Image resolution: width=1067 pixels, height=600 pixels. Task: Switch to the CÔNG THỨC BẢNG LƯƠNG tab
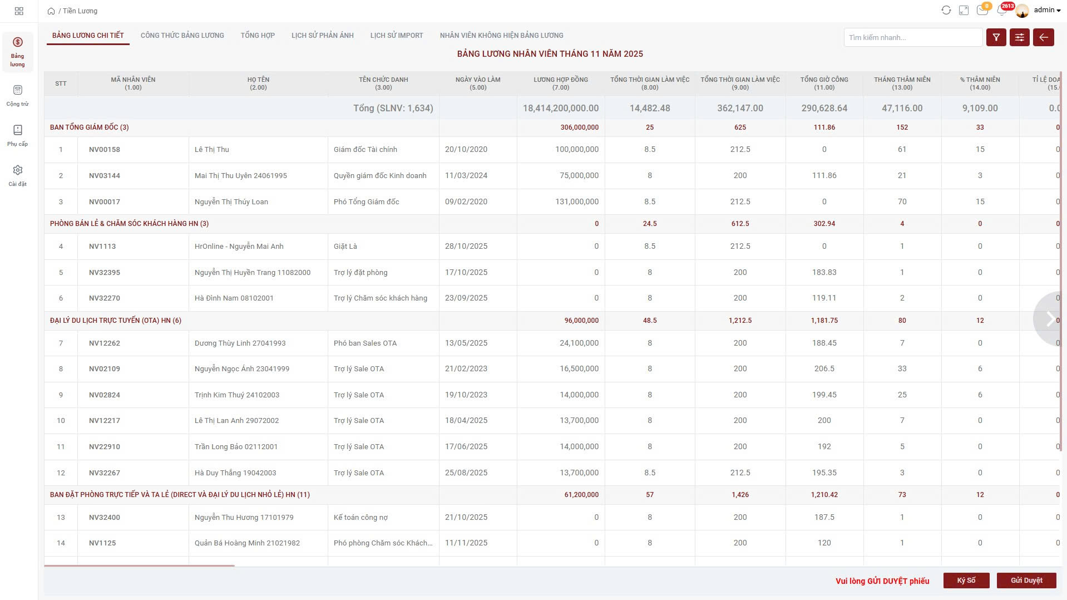(x=182, y=36)
